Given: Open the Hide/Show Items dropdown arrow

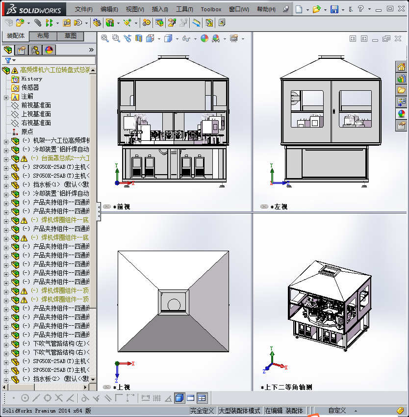Looking at the screenshot, I should coord(195,39).
